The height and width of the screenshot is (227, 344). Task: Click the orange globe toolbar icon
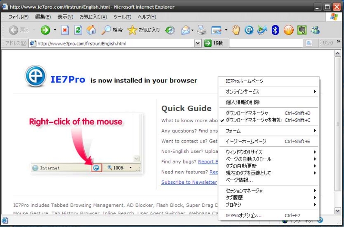point(289,30)
